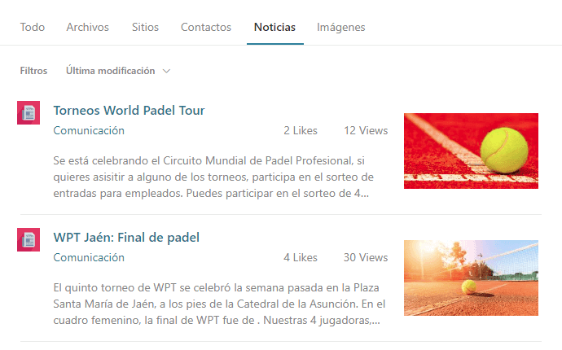Click the tennis ball on red court thumbnail
The image size is (562, 350).
tap(471, 151)
